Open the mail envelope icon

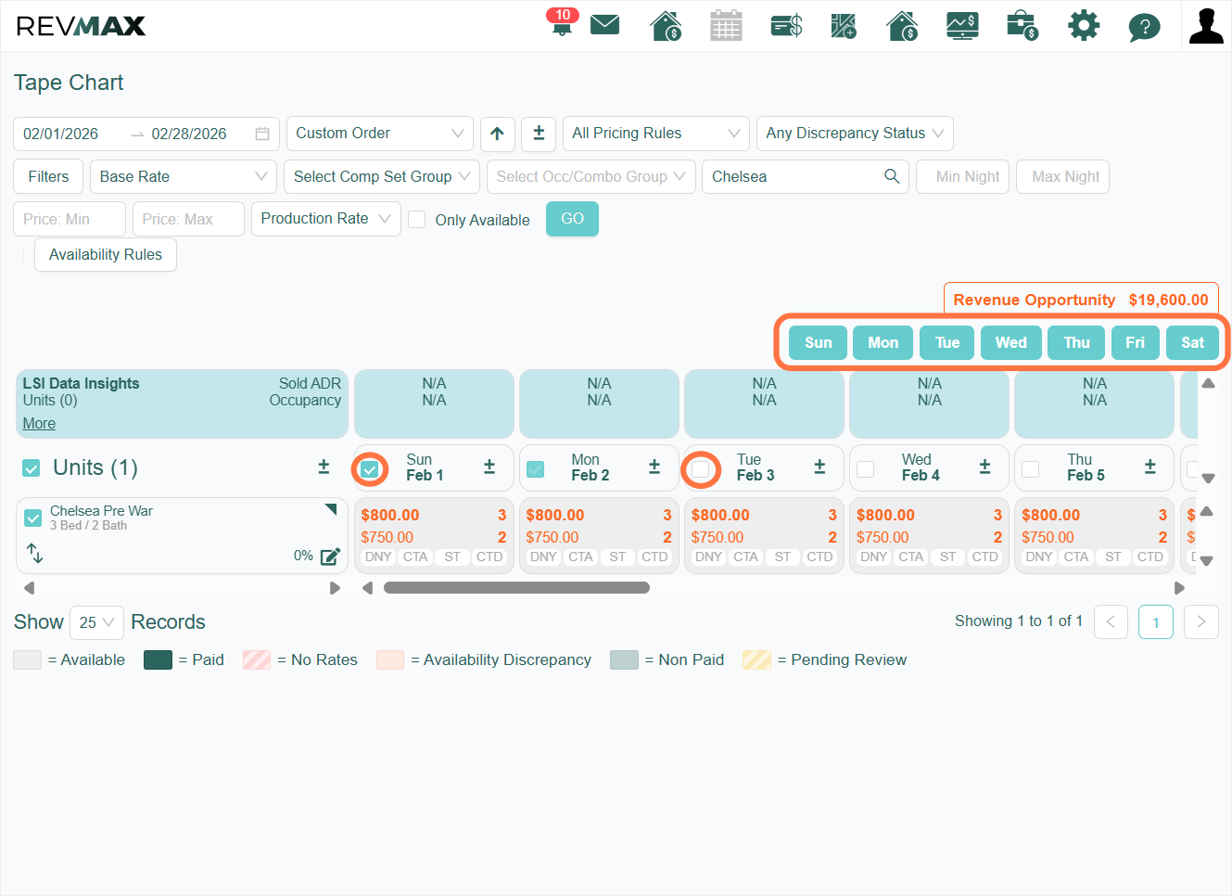[x=604, y=24]
